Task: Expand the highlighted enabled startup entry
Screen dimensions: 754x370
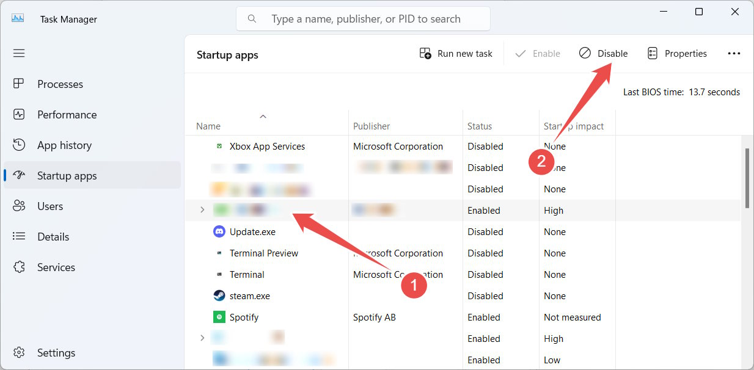Action: (x=202, y=209)
